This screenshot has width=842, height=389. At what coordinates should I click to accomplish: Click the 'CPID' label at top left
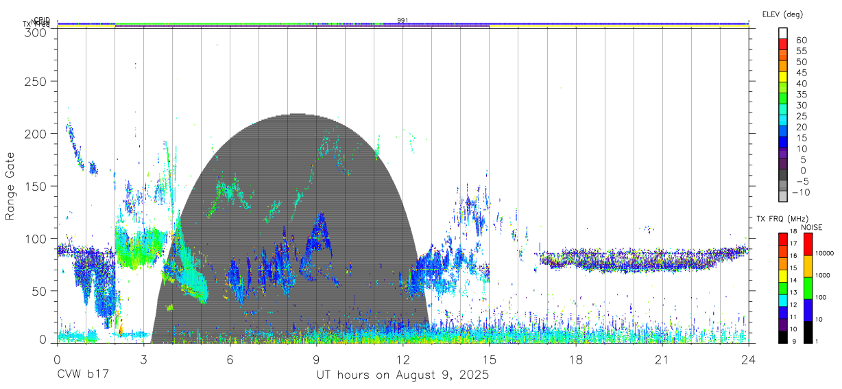point(42,21)
